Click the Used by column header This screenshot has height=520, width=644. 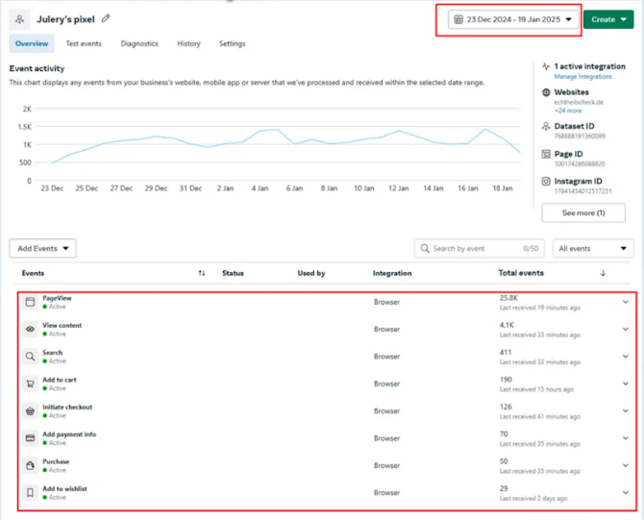pos(311,273)
